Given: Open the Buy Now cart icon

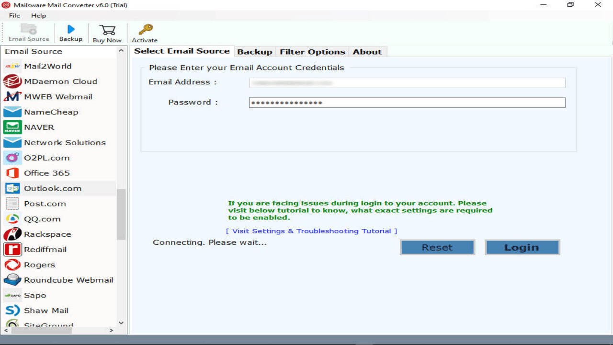Looking at the screenshot, I should pyautogui.click(x=107, y=30).
